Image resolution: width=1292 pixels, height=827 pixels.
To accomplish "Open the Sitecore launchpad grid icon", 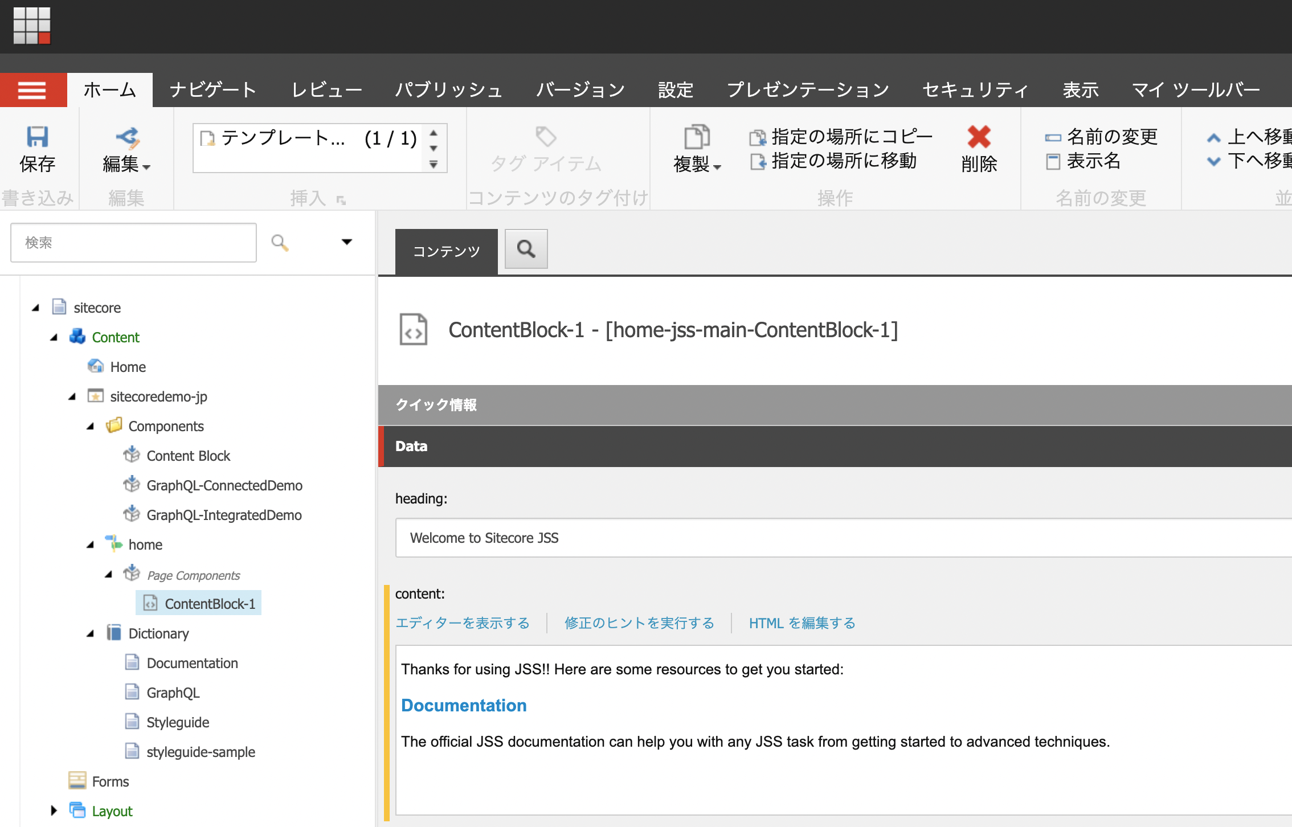I will 32,26.
